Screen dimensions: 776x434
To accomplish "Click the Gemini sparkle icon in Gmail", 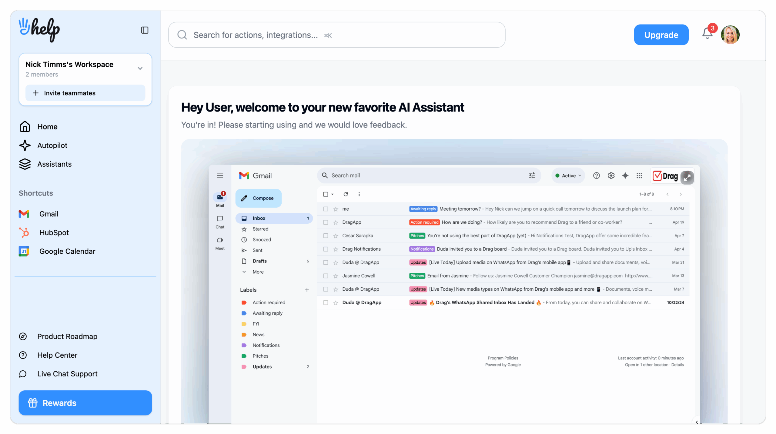I will click(x=625, y=175).
